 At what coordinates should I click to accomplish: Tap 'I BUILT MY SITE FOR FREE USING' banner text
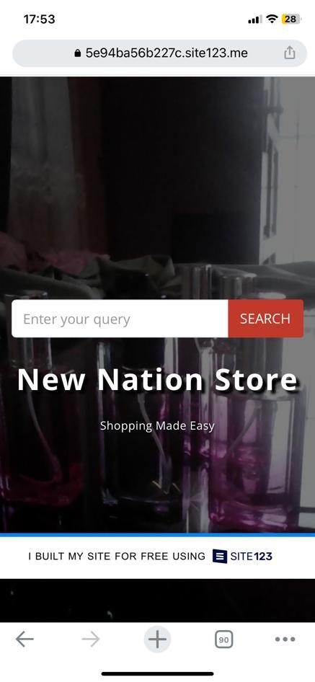(117, 556)
